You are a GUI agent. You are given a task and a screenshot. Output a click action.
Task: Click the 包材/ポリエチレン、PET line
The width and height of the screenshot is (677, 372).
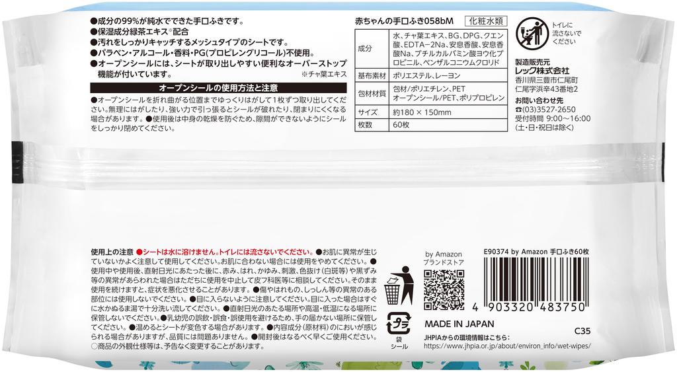428,89
